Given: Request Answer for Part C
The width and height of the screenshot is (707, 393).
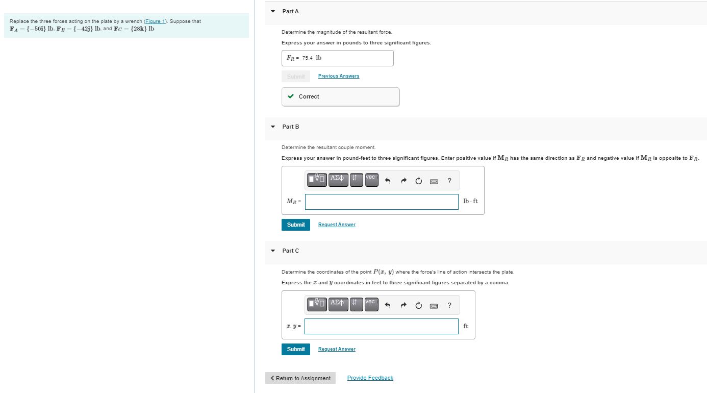Looking at the screenshot, I should [337, 349].
